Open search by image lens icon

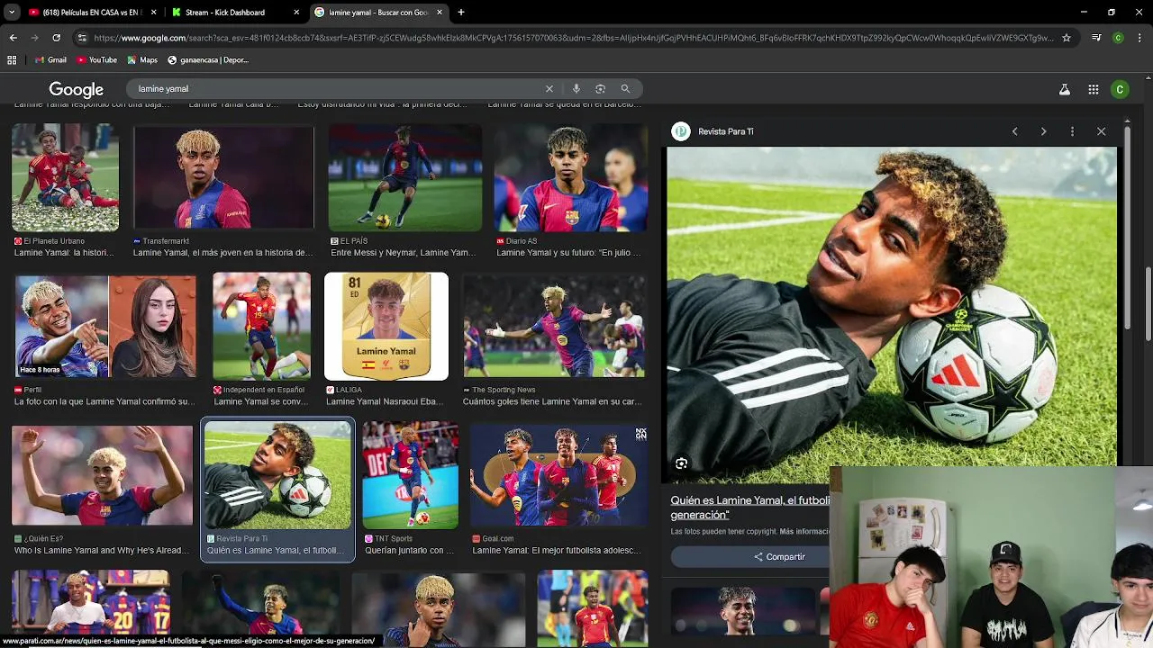pyautogui.click(x=600, y=89)
